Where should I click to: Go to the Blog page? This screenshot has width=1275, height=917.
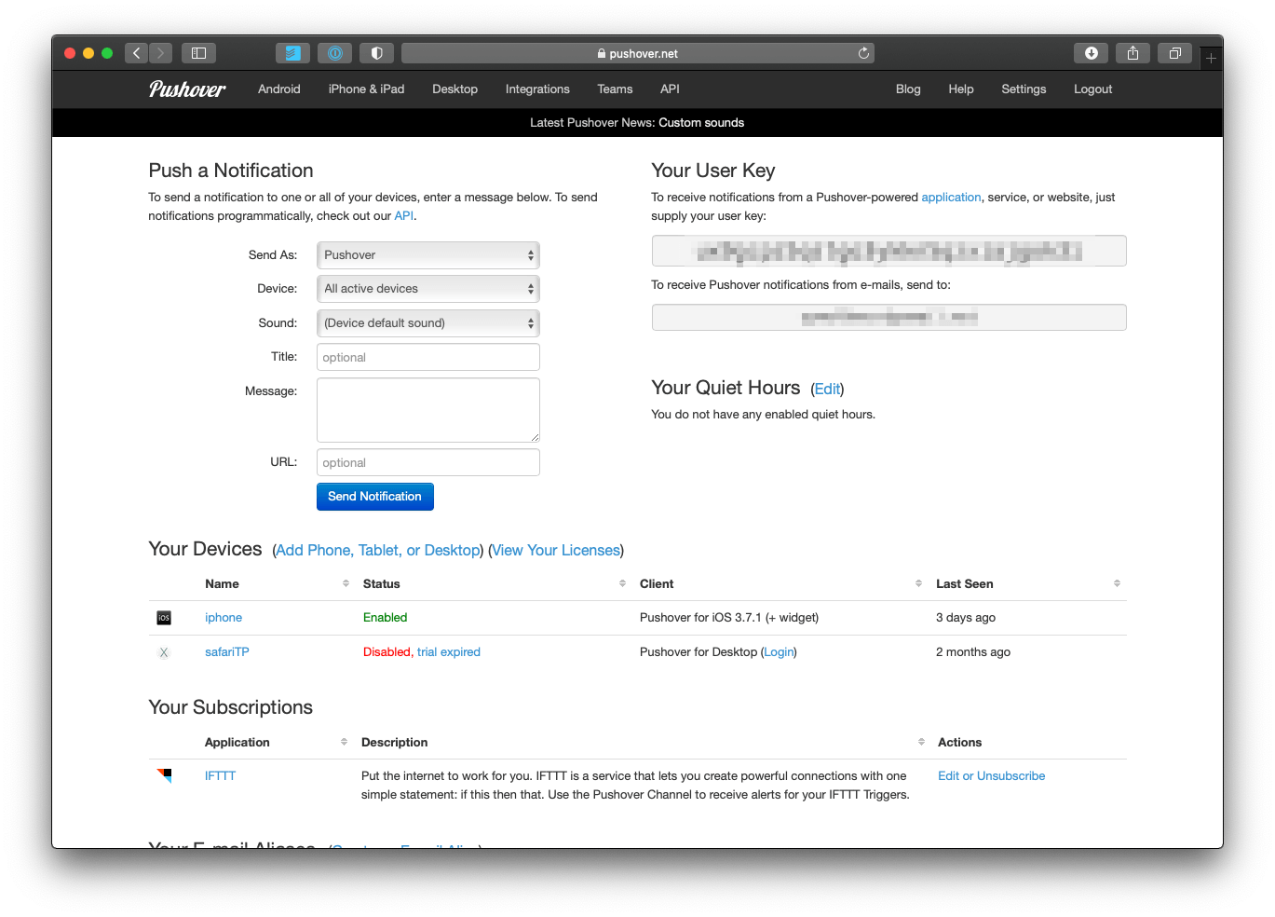(908, 89)
